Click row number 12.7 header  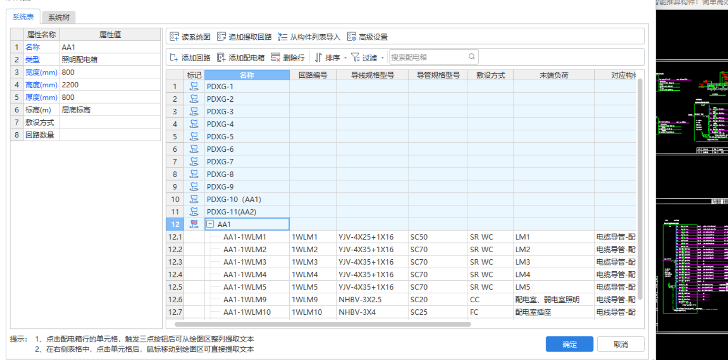tap(175, 312)
